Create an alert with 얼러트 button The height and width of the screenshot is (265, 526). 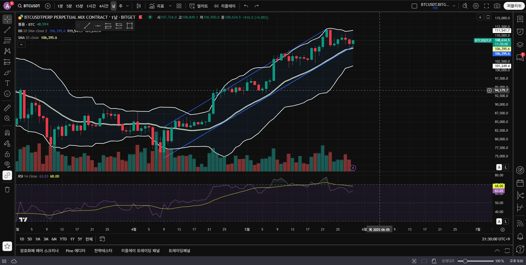click(199, 6)
